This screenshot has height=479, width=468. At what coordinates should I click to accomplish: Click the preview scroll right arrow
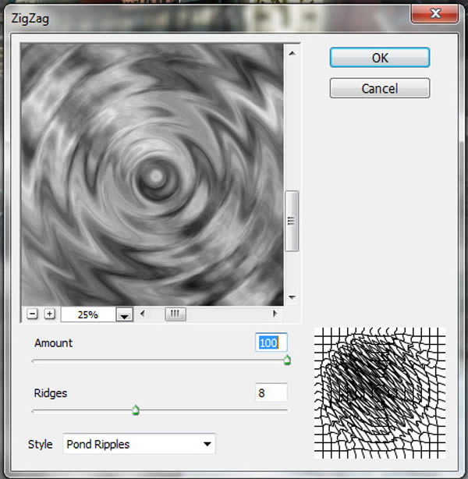[275, 314]
